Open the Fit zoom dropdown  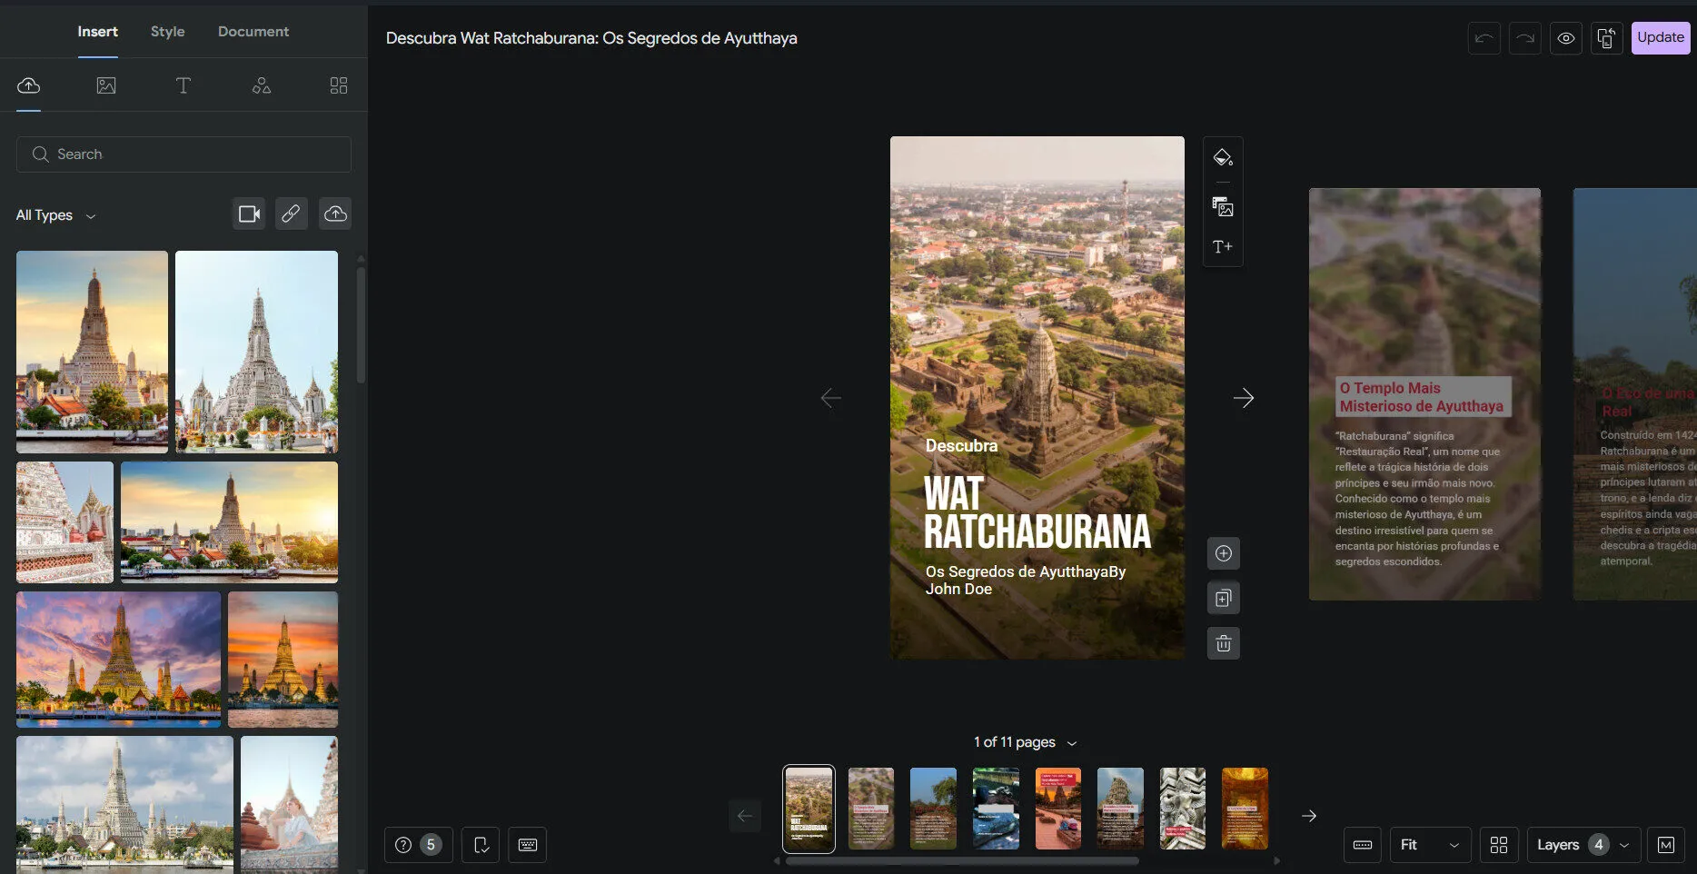tap(1429, 845)
